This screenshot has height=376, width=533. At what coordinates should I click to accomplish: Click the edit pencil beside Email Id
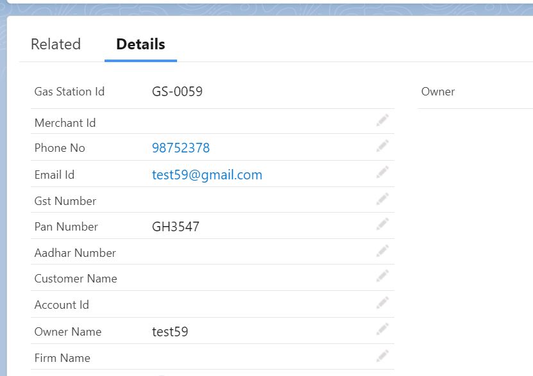pyautogui.click(x=382, y=172)
